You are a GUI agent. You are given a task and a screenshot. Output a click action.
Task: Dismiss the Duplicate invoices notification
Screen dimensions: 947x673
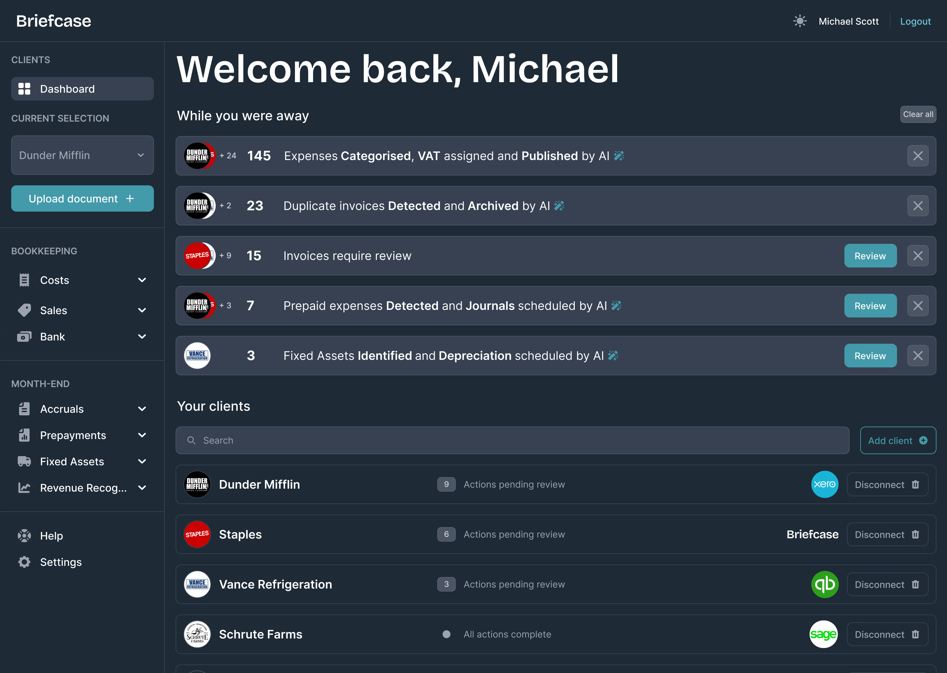(917, 206)
